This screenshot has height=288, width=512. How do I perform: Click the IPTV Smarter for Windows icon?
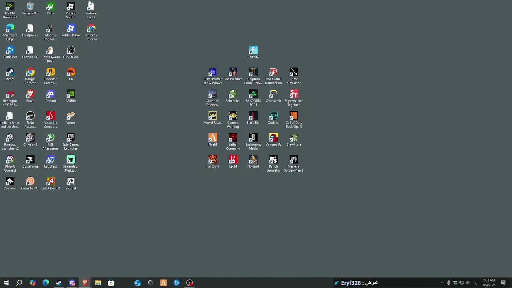(x=212, y=76)
